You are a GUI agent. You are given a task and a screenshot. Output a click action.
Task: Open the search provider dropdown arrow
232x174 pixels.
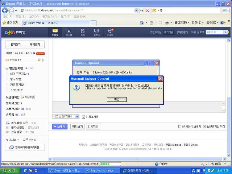(228, 11)
